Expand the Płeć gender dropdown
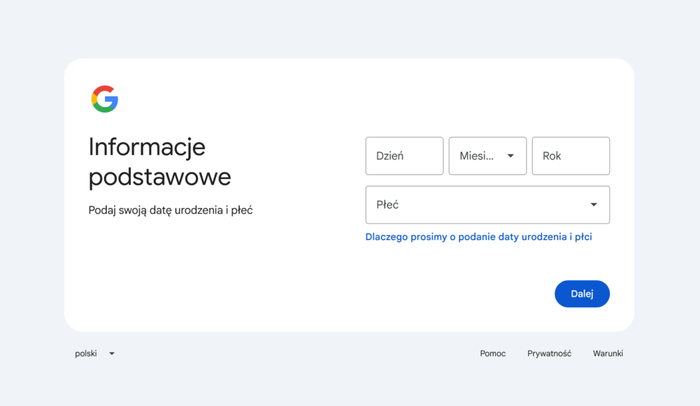This screenshot has width=700, height=406. (487, 205)
